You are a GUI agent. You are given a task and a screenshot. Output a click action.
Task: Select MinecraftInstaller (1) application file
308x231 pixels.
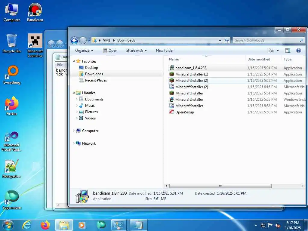click(x=237, y=74)
